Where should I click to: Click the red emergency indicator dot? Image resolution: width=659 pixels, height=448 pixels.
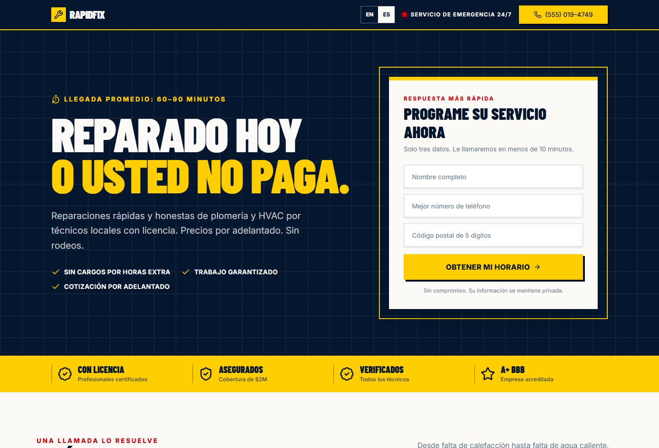(405, 15)
